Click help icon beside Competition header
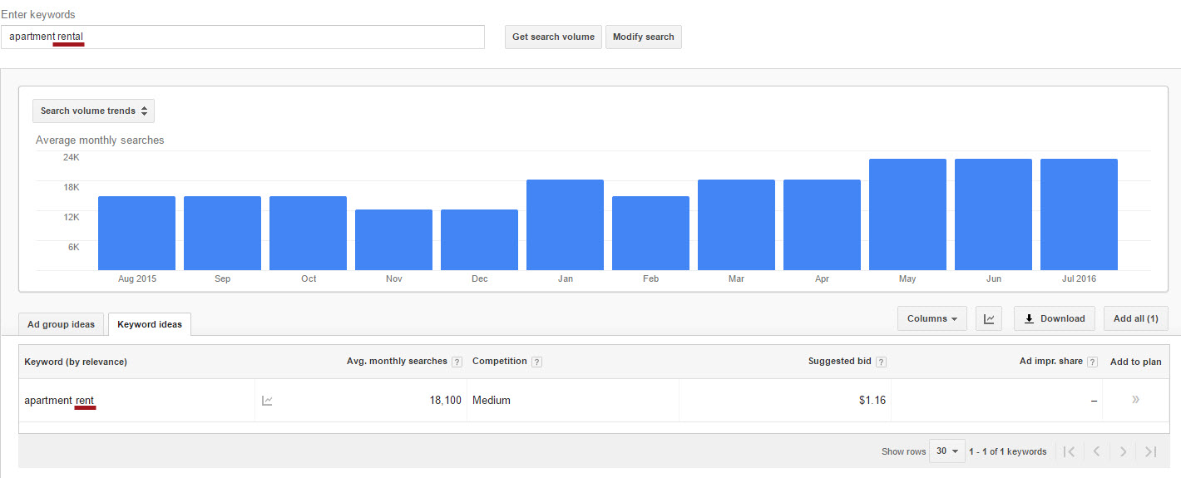This screenshot has width=1181, height=478. tap(536, 362)
